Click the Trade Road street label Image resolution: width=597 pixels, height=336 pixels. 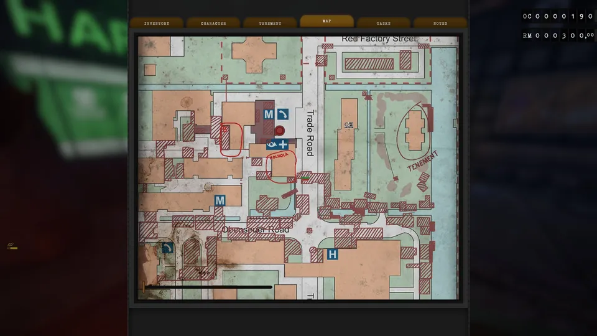(310, 133)
